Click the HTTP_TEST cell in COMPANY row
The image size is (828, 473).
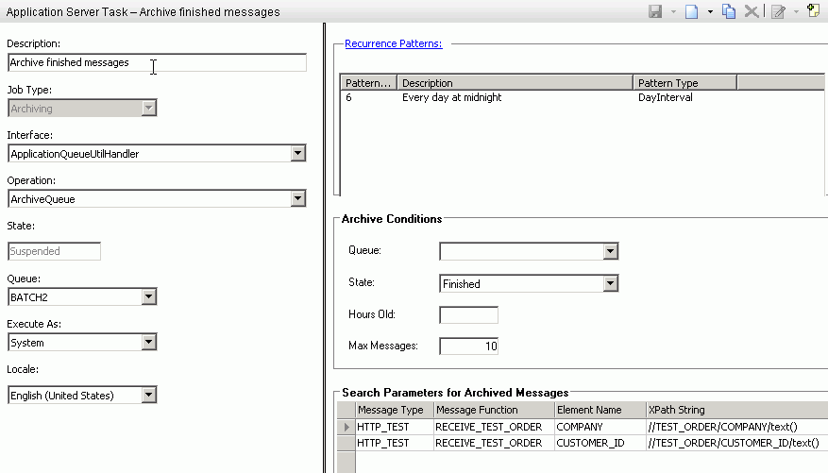tap(395, 427)
